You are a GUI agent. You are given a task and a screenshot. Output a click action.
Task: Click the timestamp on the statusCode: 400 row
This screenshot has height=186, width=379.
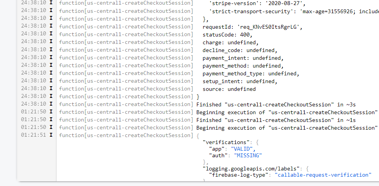33,34
